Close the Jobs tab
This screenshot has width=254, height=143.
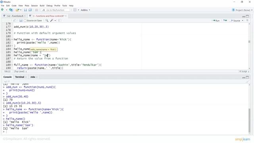pyautogui.click(x=37, y=77)
